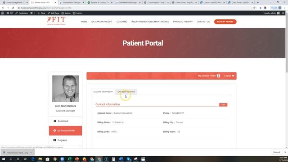Go to the HOME nav link

pos(84,22)
